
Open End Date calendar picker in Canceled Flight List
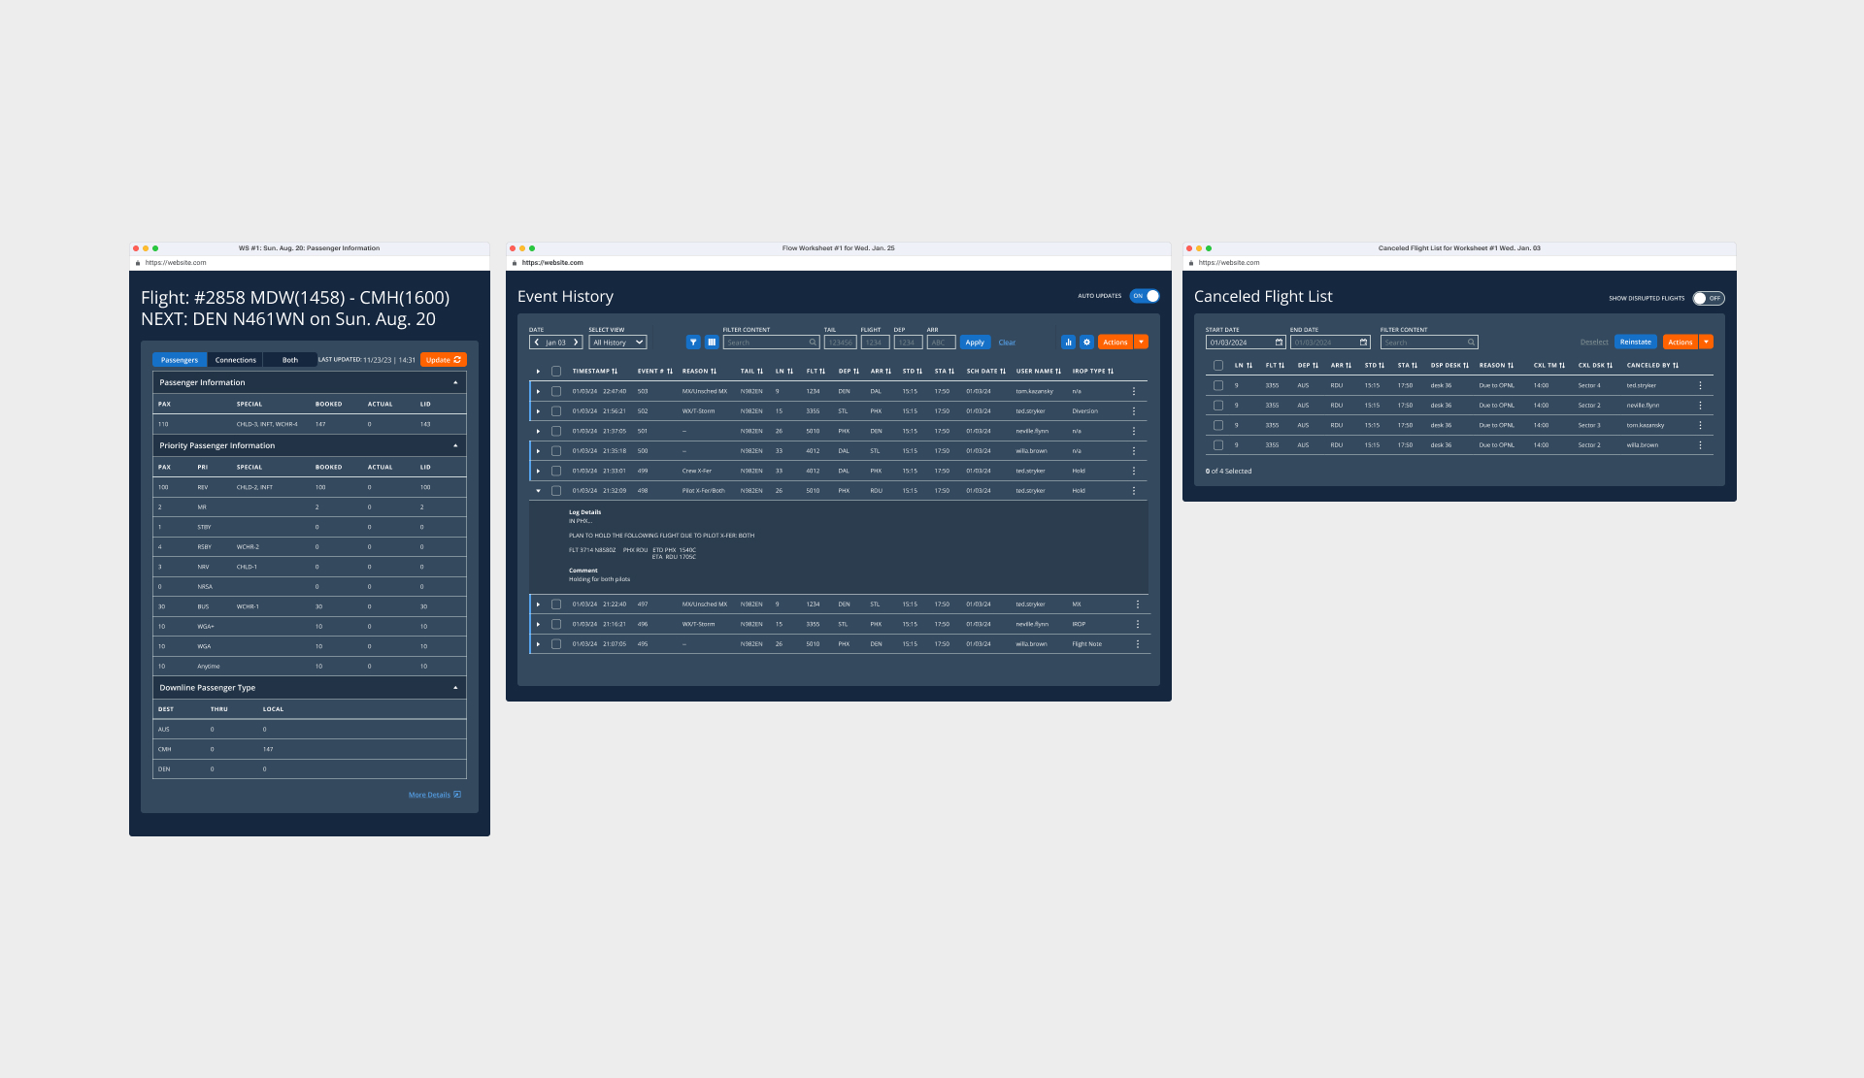coord(1363,343)
